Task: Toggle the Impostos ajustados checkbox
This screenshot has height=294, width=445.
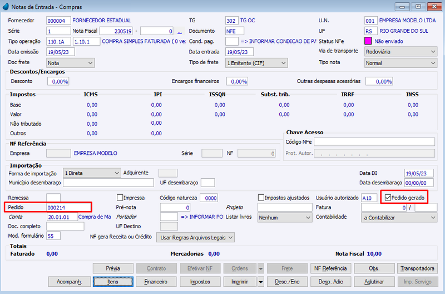Action: (261, 198)
